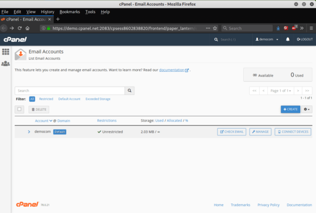Click the green padlock site security icon
Viewport: 316px width, 213px height.
tap(48, 28)
